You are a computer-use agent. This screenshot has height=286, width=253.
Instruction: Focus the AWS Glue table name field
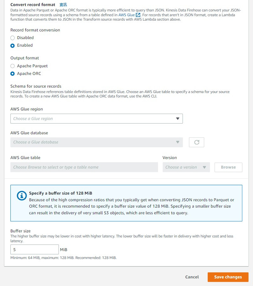(84, 167)
